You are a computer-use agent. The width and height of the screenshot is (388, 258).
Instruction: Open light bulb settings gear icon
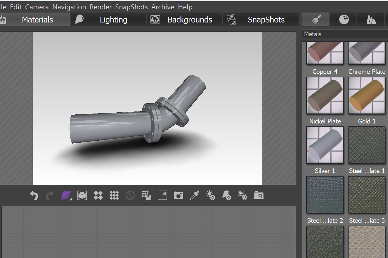coord(227,195)
